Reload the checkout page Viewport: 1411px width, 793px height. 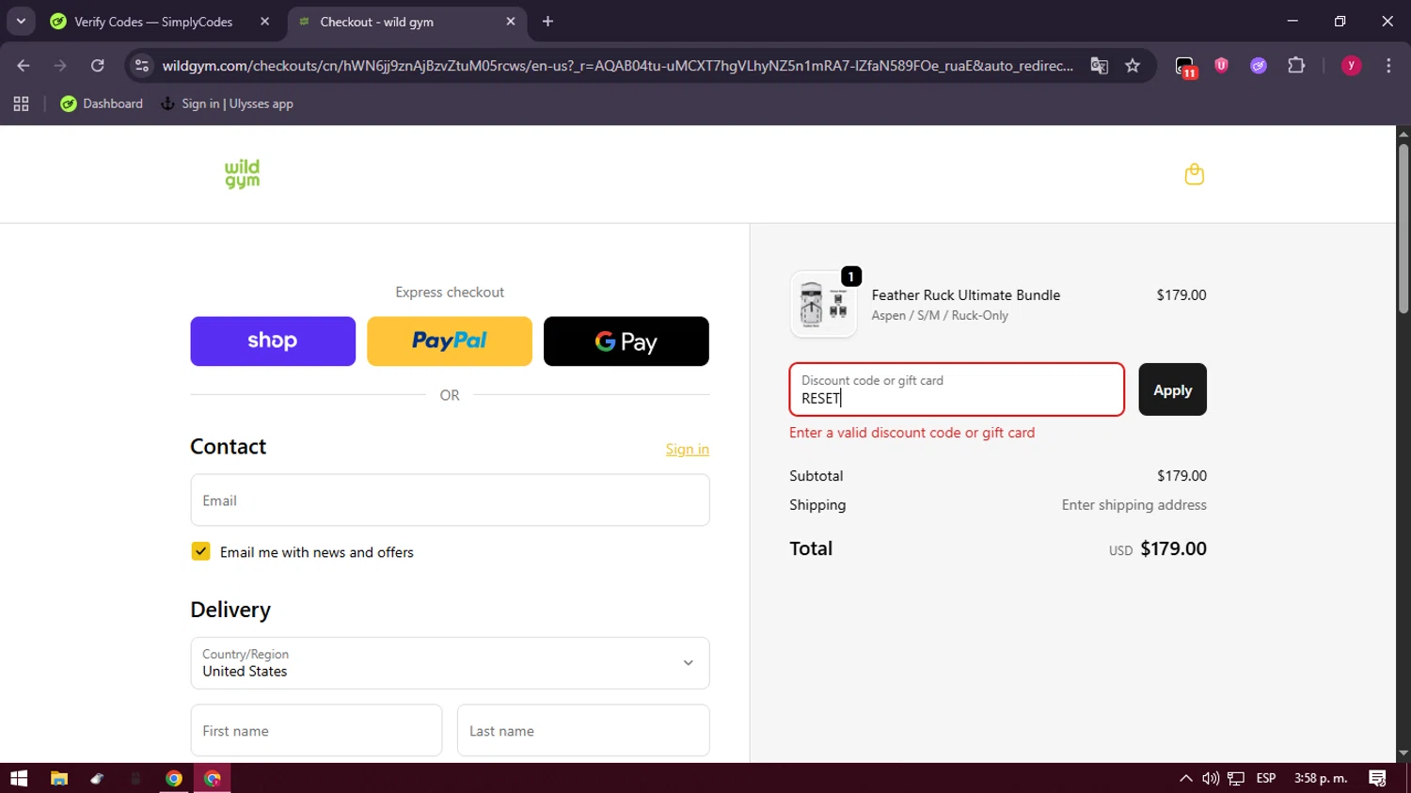[97, 66]
